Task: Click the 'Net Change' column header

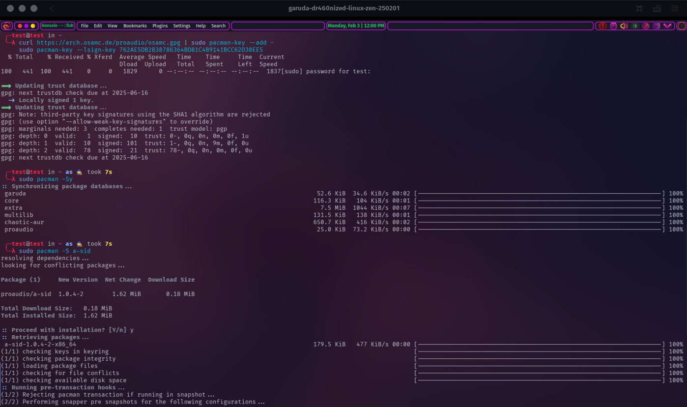Action: coord(123,280)
